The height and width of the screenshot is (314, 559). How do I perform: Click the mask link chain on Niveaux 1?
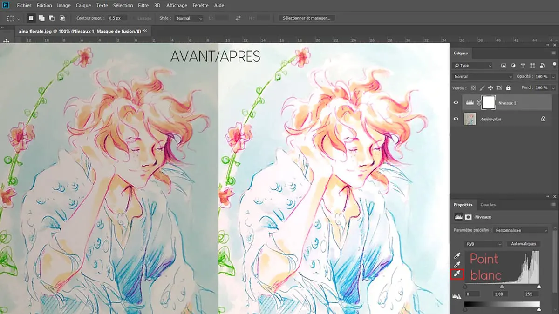coord(478,103)
